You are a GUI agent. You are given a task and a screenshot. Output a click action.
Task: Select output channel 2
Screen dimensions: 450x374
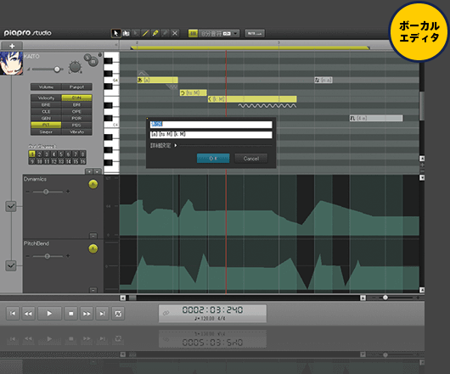[x=39, y=154]
